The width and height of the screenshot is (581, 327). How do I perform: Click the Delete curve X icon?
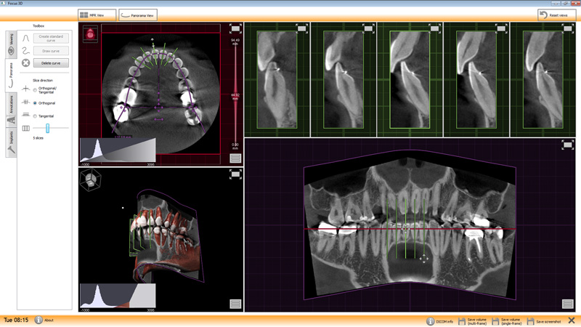[x=25, y=63]
